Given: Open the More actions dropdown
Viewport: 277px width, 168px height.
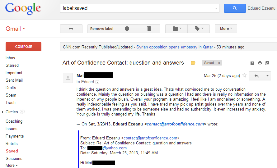Looking at the screenshot, I should click(226, 29).
